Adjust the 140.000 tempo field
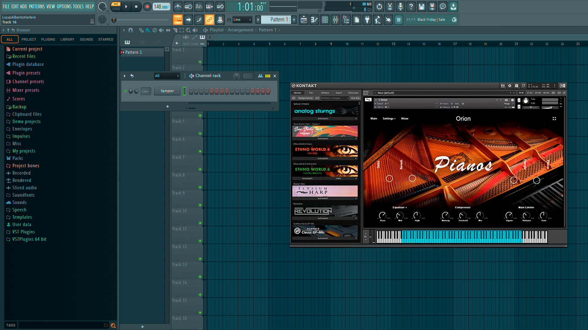This screenshot has height=330, width=588. 161,7
